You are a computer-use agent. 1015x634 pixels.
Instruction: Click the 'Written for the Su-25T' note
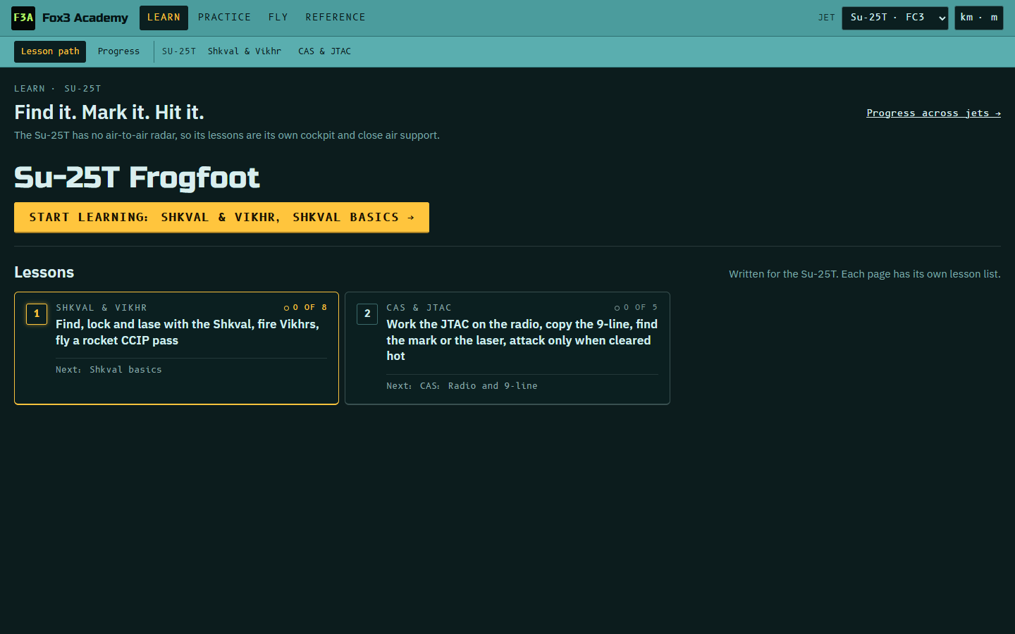tap(865, 274)
